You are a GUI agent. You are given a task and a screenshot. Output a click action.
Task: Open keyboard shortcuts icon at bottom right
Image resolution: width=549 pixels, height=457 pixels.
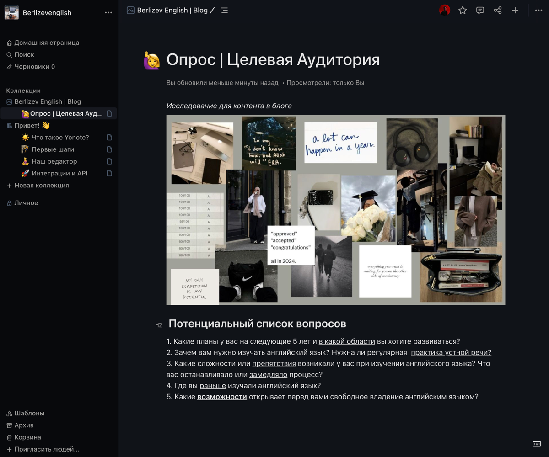click(537, 444)
